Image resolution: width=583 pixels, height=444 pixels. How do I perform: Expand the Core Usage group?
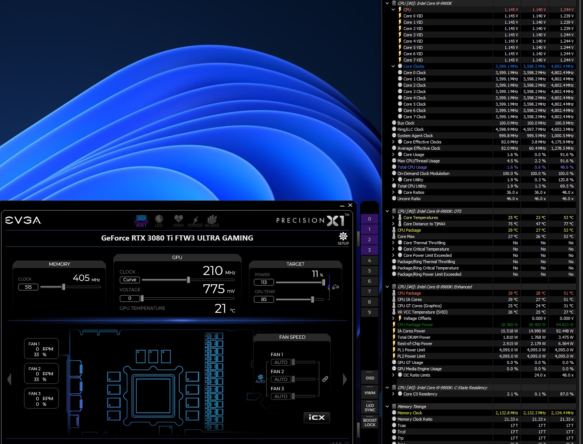[x=393, y=154]
